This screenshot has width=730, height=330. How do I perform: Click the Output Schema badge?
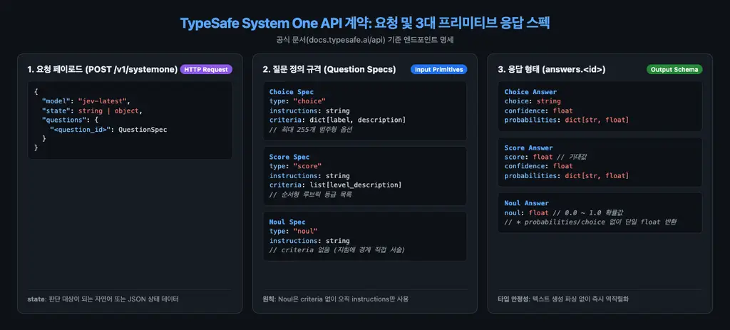(674, 69)
